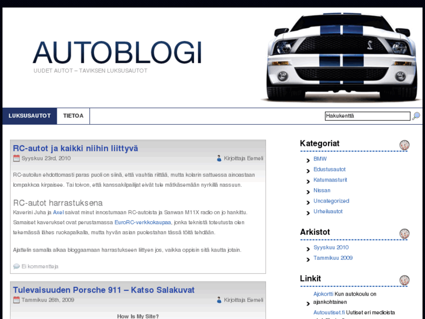Click the arrow bullet before Edustusautot

point(308,171)
